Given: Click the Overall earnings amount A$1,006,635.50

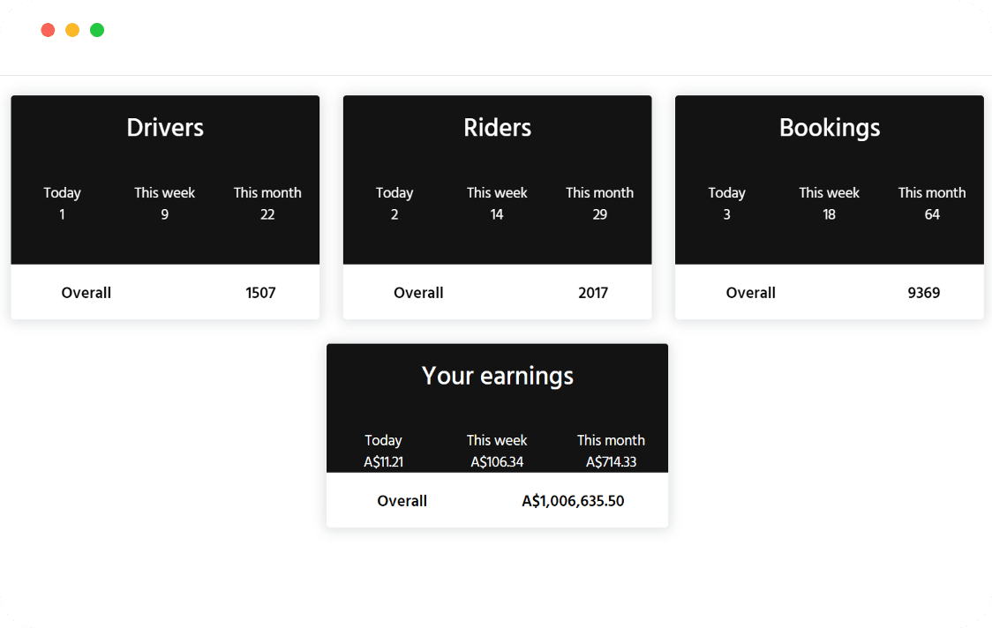Looking at the screenshot, I should (x=572, y=500).
